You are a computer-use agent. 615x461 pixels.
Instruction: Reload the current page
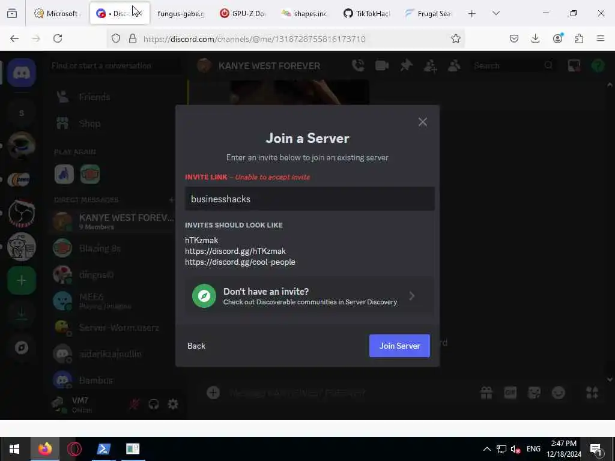(58, 38)
